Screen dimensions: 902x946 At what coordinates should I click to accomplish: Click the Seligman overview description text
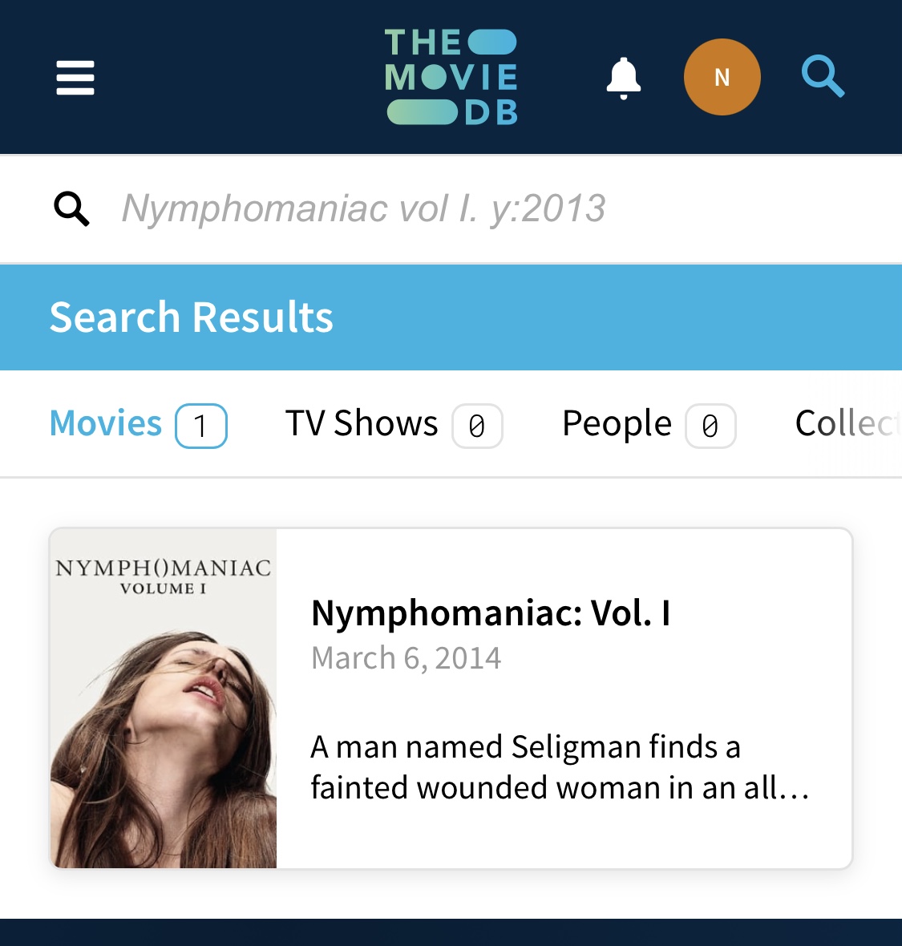click(x=560, y=766)
